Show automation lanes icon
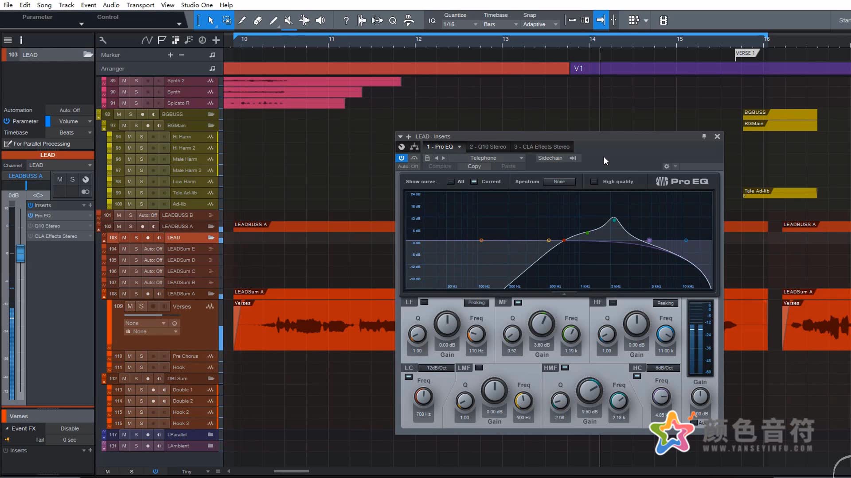Viewport: 851px width, 478px height. tap(147, 40)
